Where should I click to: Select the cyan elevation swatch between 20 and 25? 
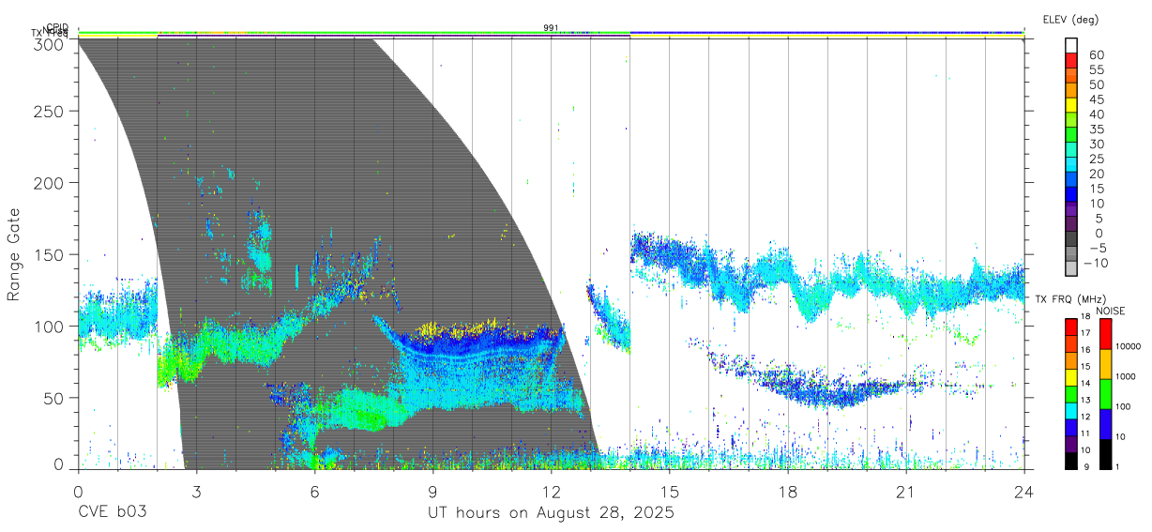point(1072,166)
